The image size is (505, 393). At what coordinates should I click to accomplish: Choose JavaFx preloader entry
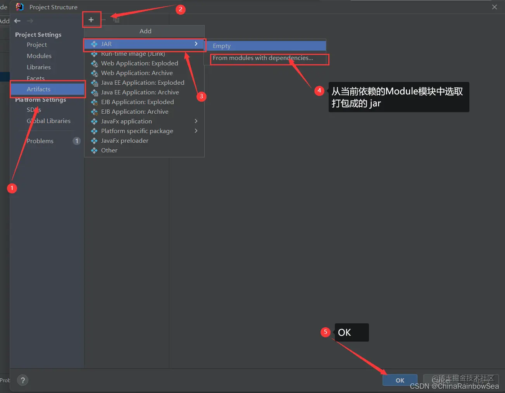coord(144,141)
